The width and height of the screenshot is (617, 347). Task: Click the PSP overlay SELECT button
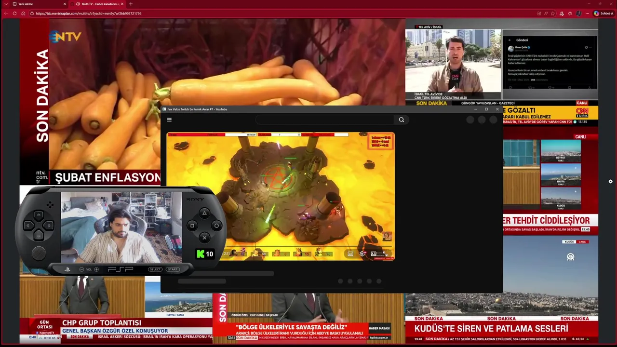coord(155,269)
